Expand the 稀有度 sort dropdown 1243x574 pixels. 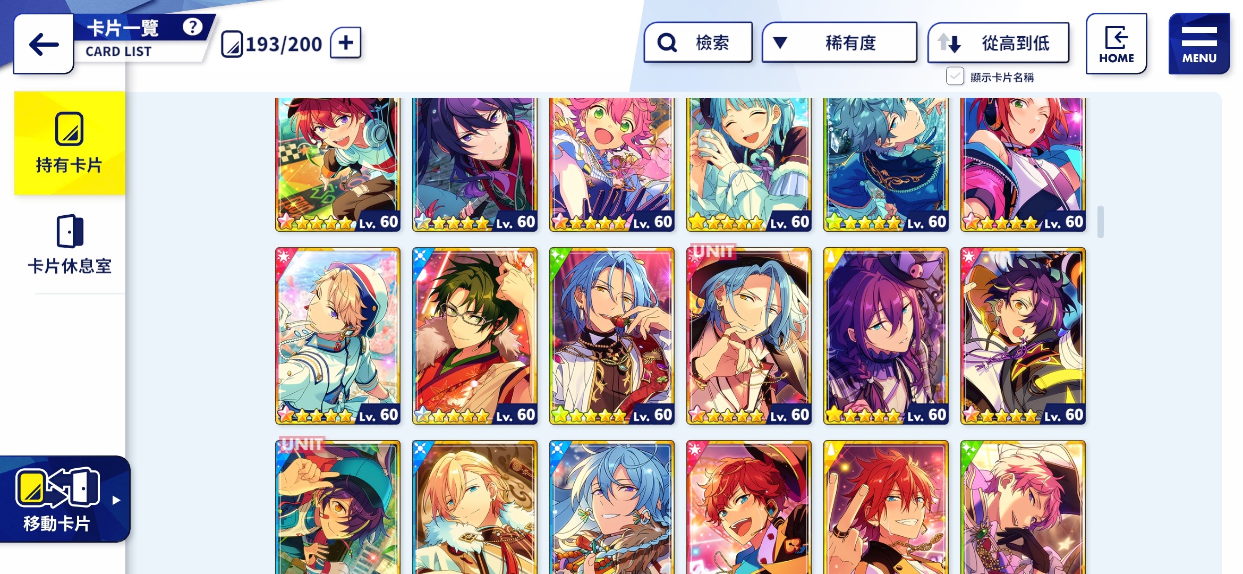click(839, 43)
